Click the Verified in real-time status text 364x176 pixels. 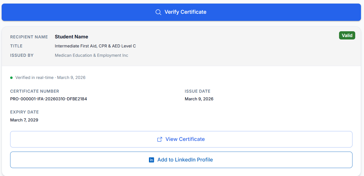point(50,77)
